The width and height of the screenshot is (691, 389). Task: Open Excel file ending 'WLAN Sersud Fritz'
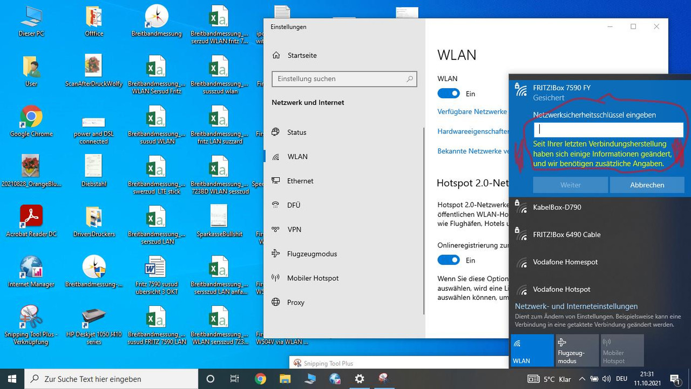click(157, 75)
